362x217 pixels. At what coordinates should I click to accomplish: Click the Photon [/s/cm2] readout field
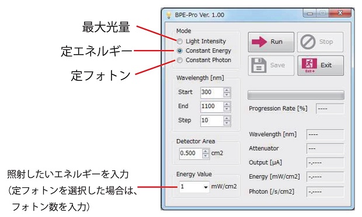pos(325,191)
